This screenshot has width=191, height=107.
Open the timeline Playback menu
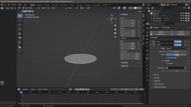pyautogui.click(x=26, y=89)
